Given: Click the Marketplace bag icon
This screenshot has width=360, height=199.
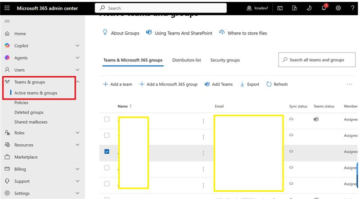Looking at the screenshot, I should coord(7,157).
